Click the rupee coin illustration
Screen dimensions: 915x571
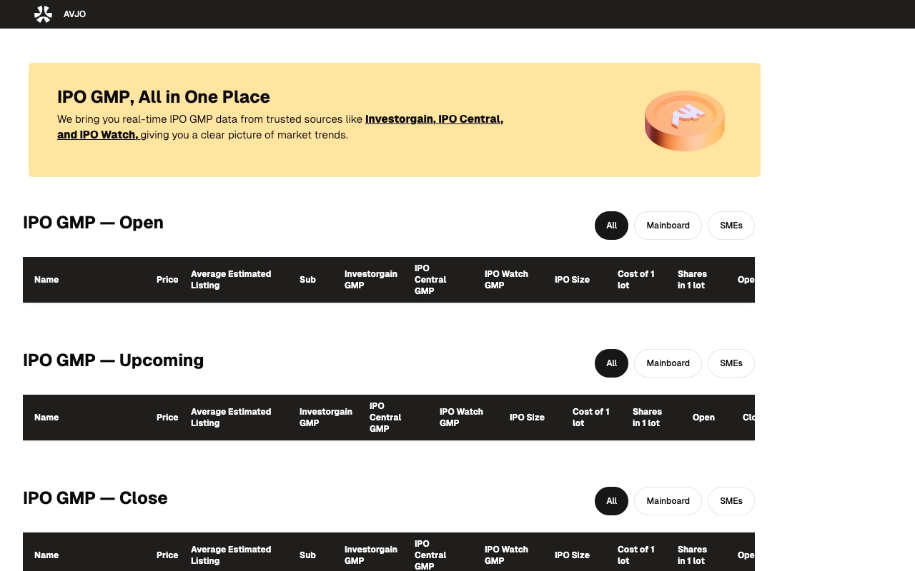pyautogui.click(x=685, y=120)
